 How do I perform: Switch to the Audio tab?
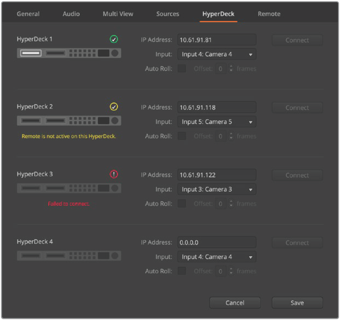click(x=71, y=14)
